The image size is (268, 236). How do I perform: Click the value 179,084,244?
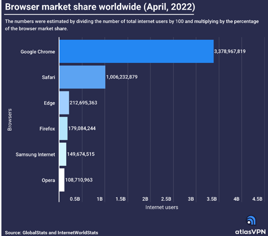point(82,128)
